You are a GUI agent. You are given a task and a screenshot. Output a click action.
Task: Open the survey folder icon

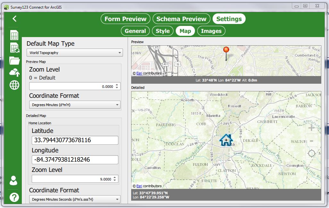14,60
